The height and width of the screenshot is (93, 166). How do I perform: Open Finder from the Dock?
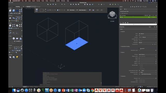[14, 90]
